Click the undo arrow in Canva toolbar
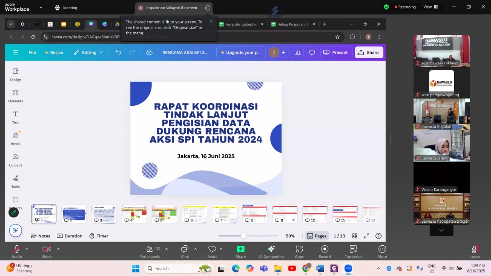 tap(118, 52)
